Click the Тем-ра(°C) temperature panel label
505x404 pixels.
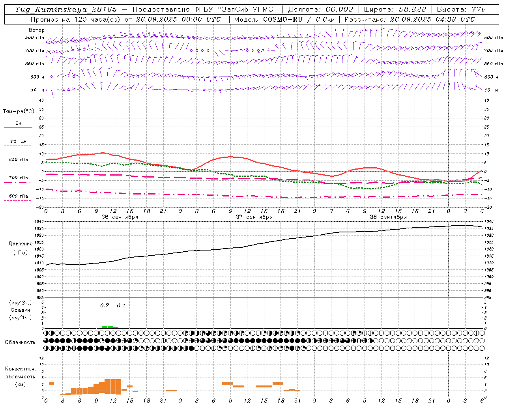[19, 112]
